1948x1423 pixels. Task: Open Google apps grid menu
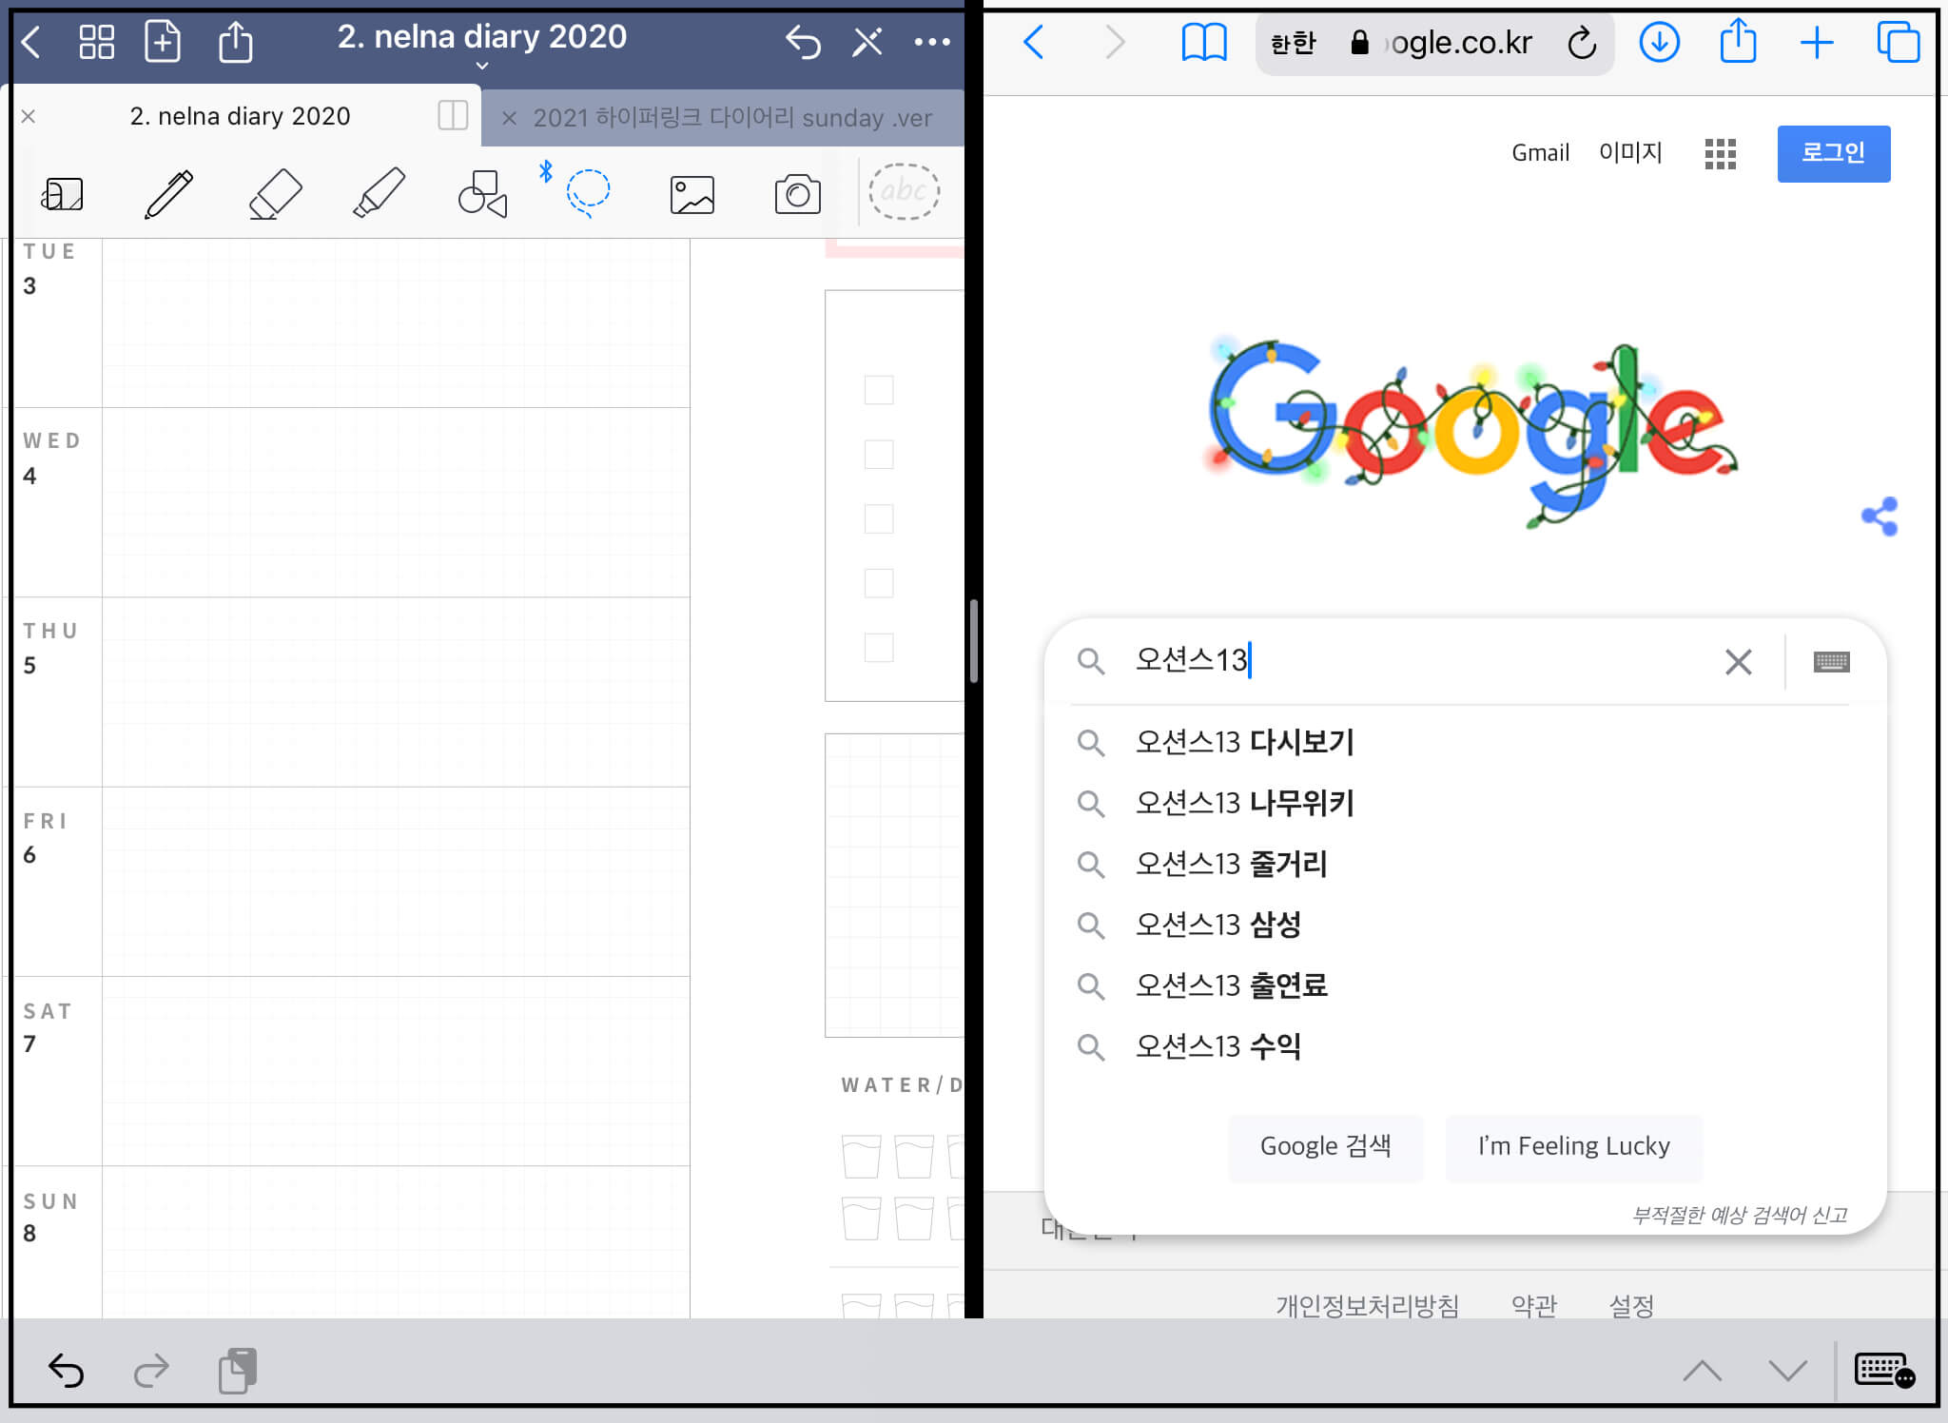(1720, 153)
